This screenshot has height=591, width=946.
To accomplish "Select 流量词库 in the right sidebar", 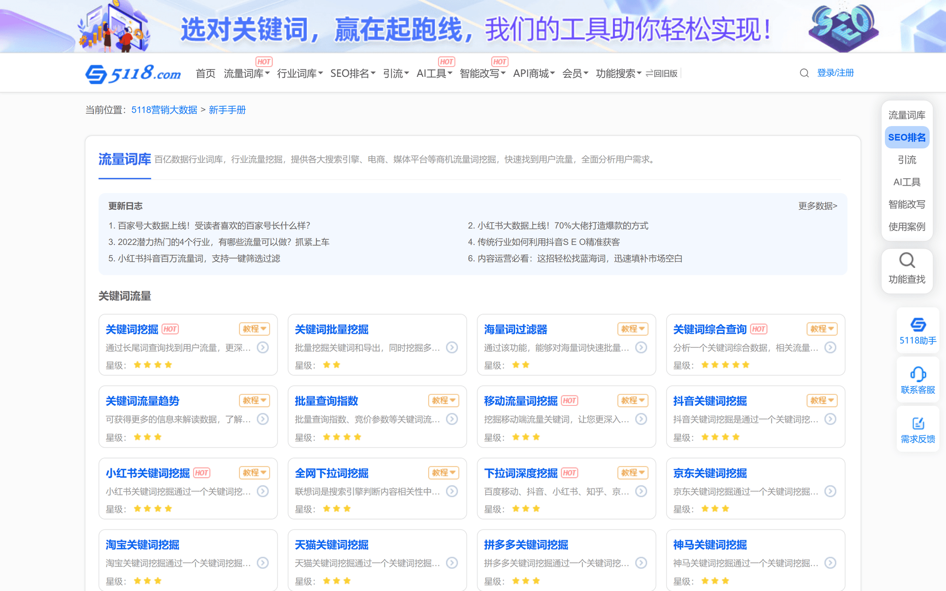I will [x=907, y=115].
